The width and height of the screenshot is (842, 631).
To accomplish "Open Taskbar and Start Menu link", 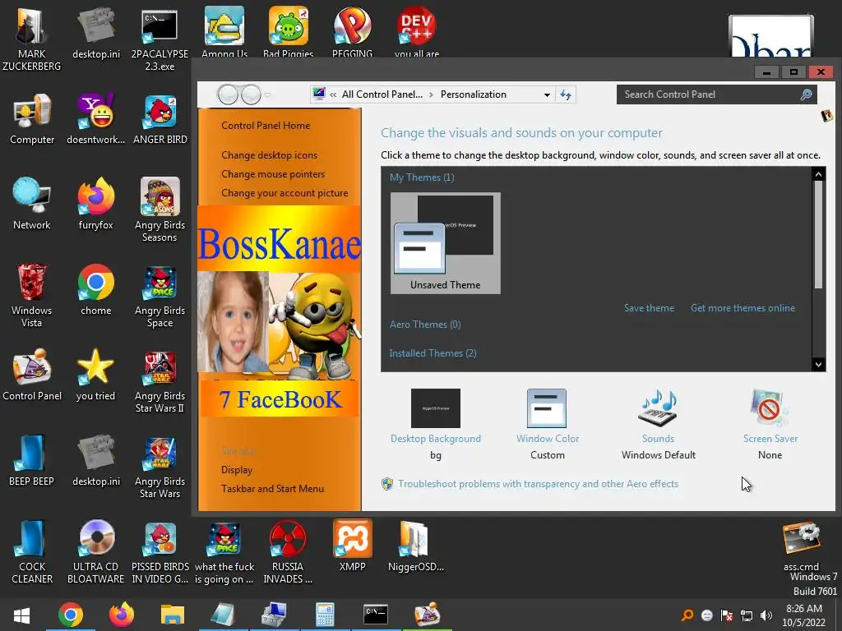I will [272, 489].
